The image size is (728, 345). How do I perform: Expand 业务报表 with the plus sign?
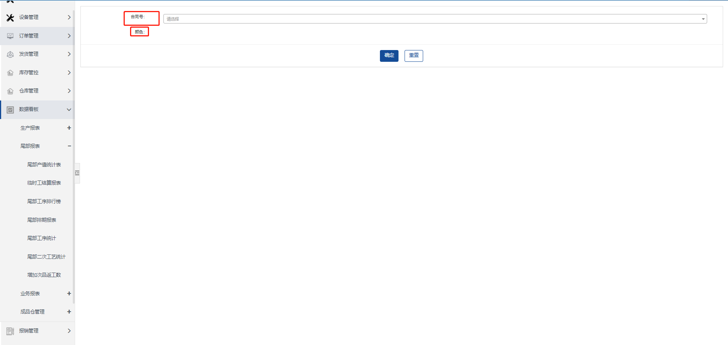pos(69,293)
